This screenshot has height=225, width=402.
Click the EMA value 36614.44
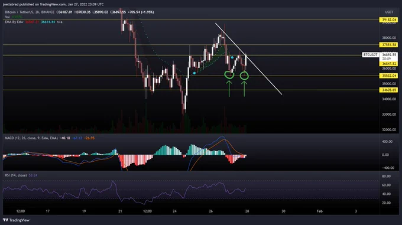pyautogui.click(x=48, y=22)
